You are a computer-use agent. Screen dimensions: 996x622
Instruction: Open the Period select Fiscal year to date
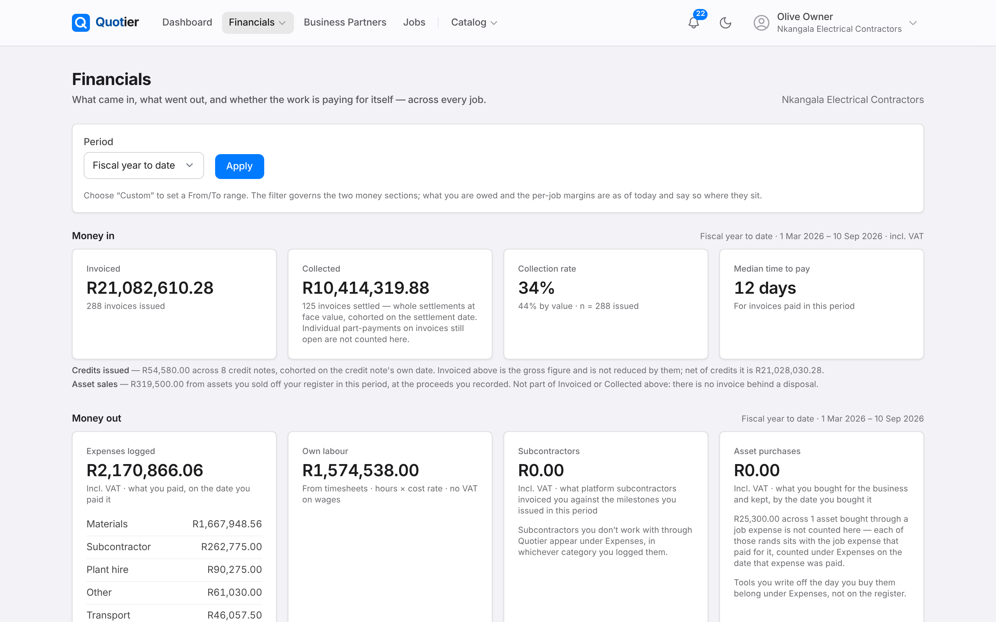(x=144, y=166)
